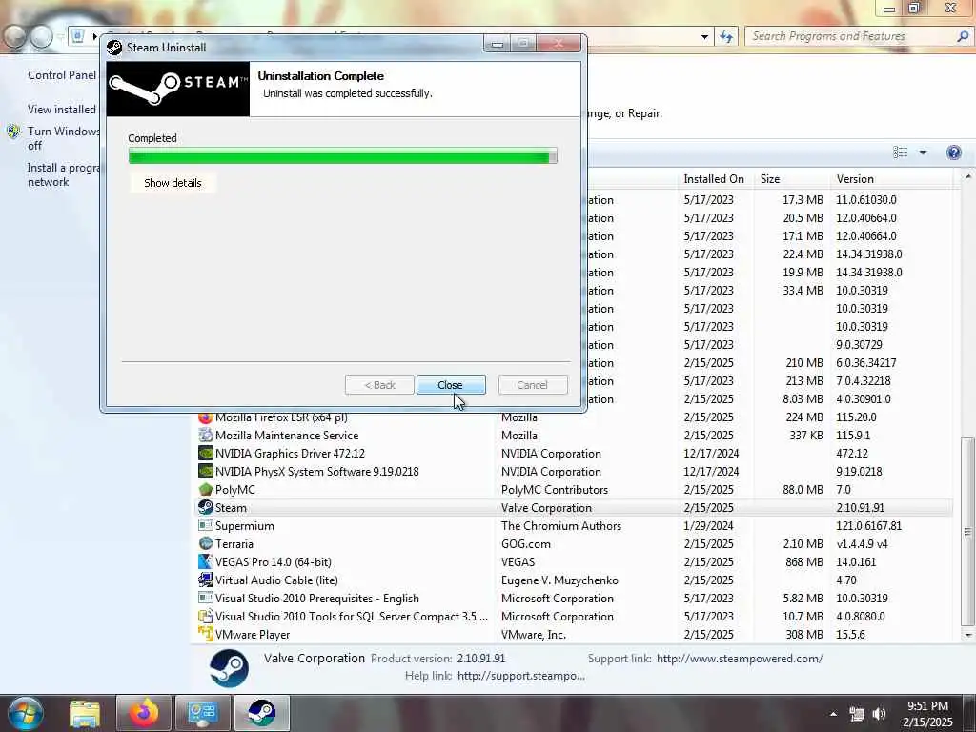Click the change view list icon

pyautogui.click(x=900, y=152)
